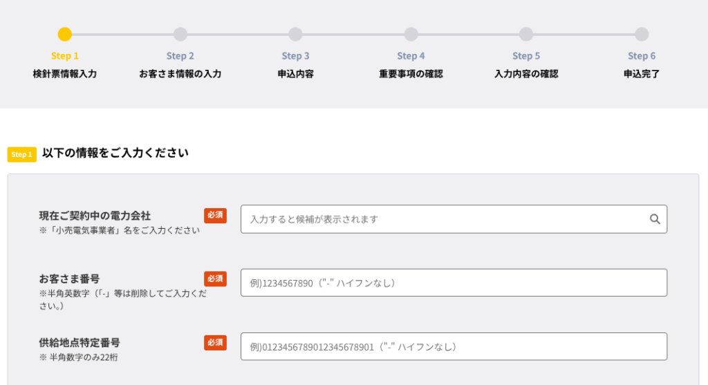Select the 検針票情報入力 step label
The height and width of the screenshot is (385, 708).
point(65,74)
